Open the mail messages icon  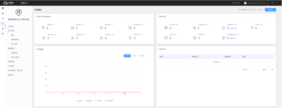coord(273,3)
